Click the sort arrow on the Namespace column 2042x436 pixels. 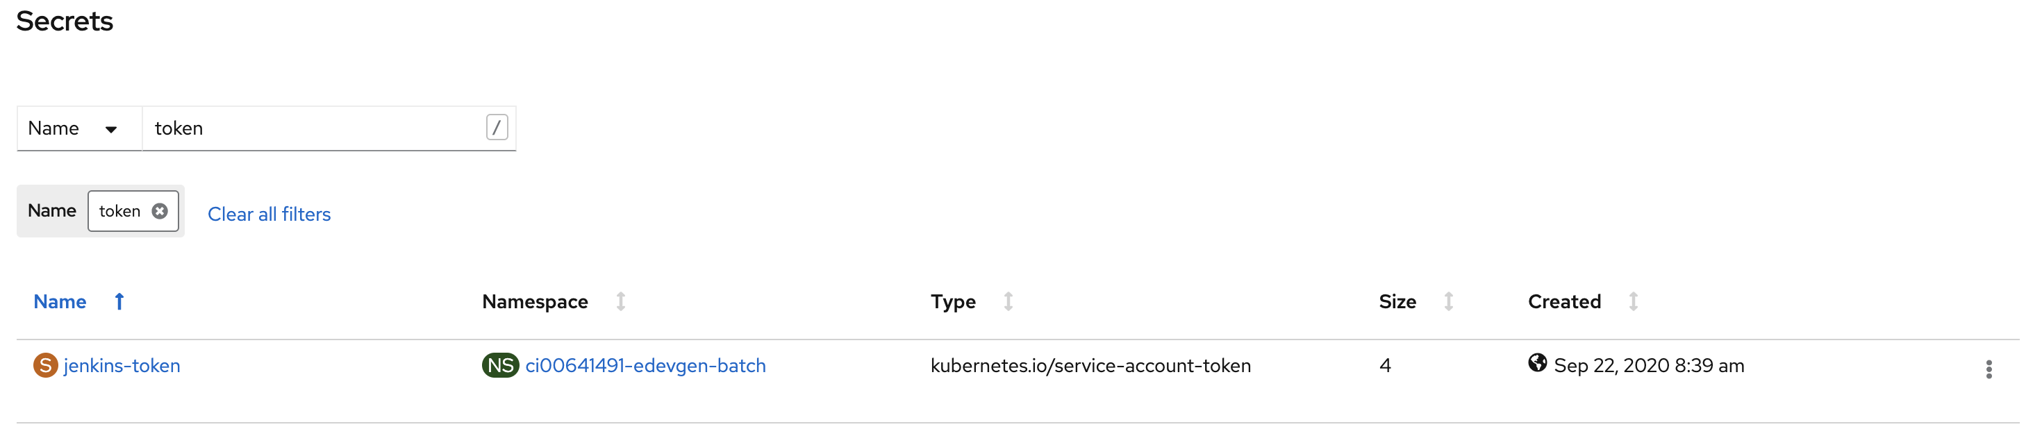coord(622,301)
